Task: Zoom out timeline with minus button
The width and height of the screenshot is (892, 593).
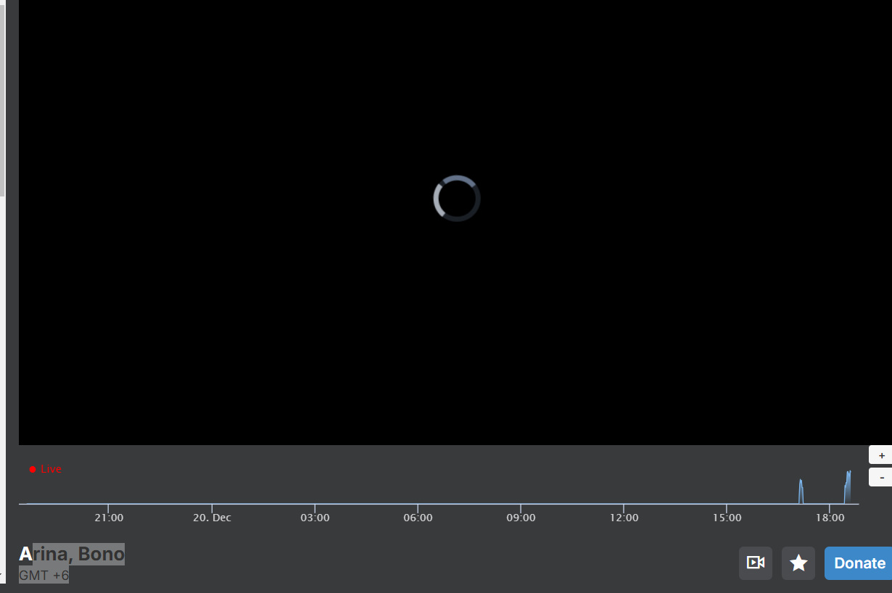Action: [x=881, y=478]
